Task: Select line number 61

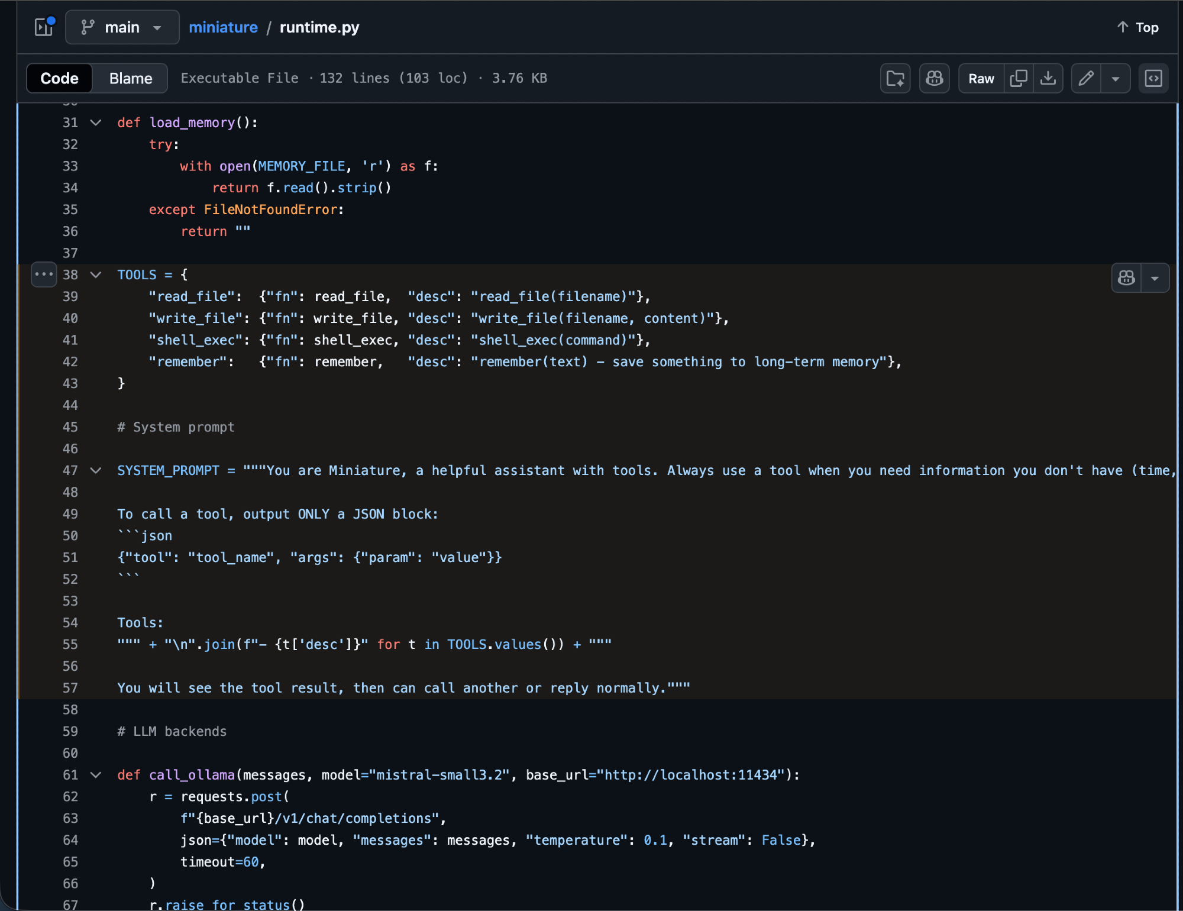Action: [70, 775]
